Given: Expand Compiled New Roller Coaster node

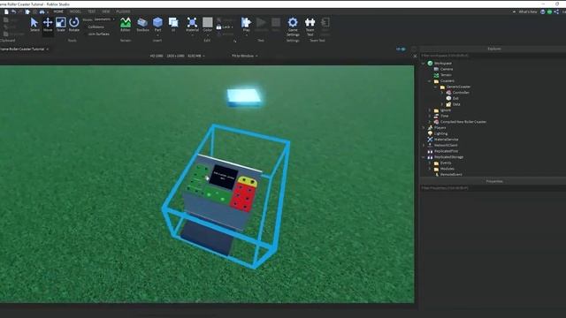Looking at the screenshot, I should pyautogui.click(x=430, y=122).
